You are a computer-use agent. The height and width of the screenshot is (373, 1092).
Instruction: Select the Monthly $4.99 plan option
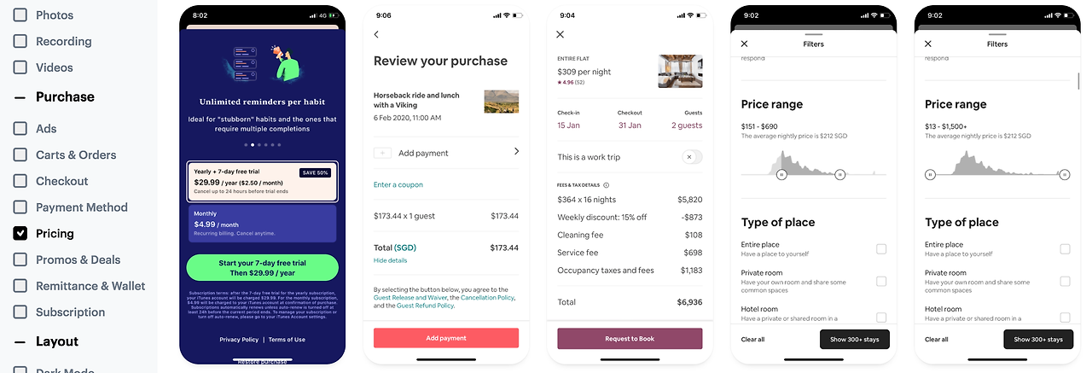[x=262, y=223]
